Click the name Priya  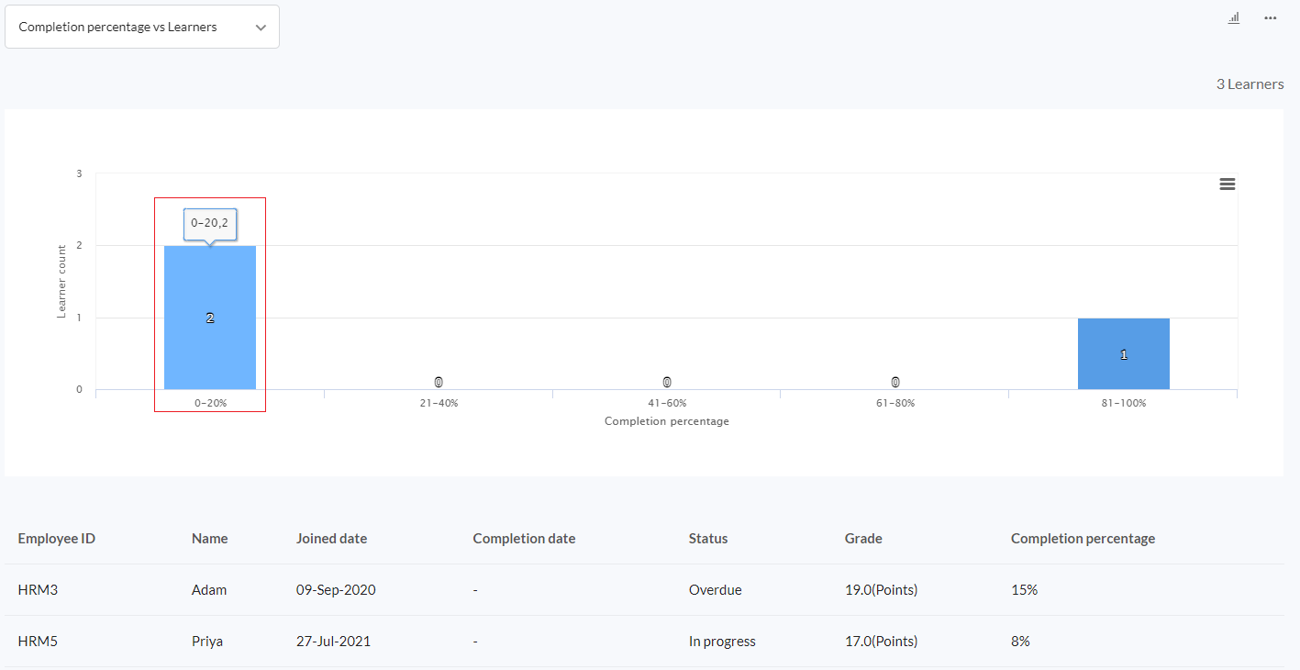point(207,642)
